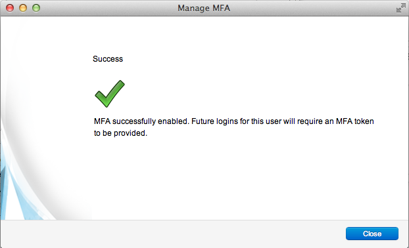The width and height of the screenshot is (409, 248).
Task: Click the blue Close button
Action: (372, 234)
